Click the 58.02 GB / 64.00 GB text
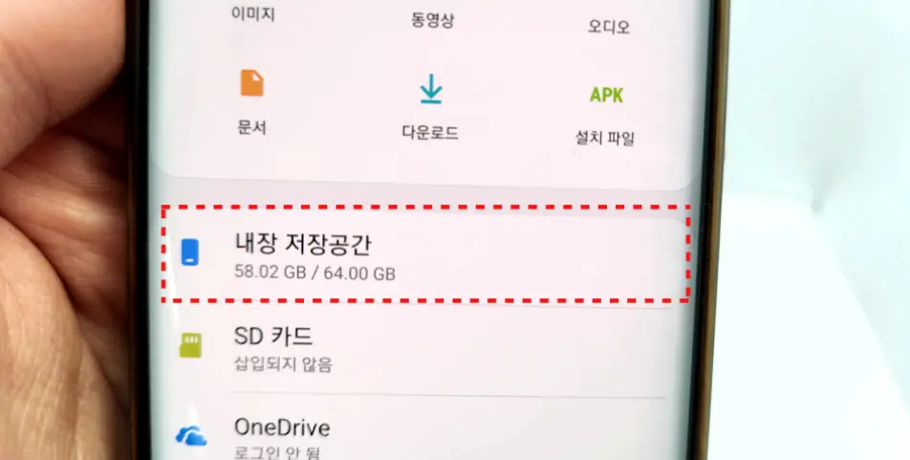This screenshot has height=460, width=910. (315, 273)
